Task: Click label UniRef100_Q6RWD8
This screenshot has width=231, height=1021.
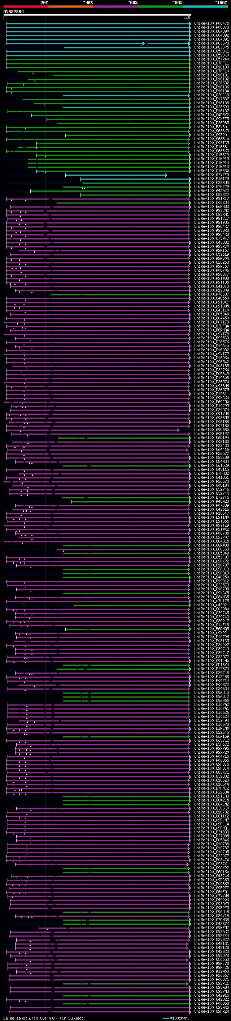Action: (x=211, y=545)
